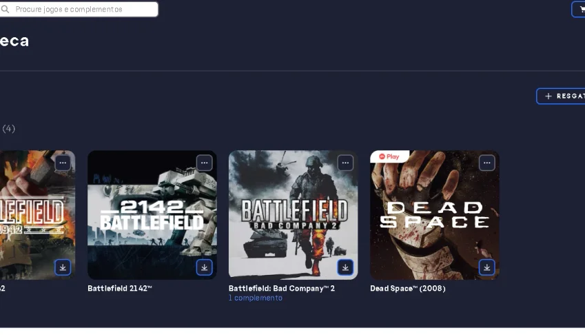
Task: Download Battlefield 1942
Action: (63, 267)
